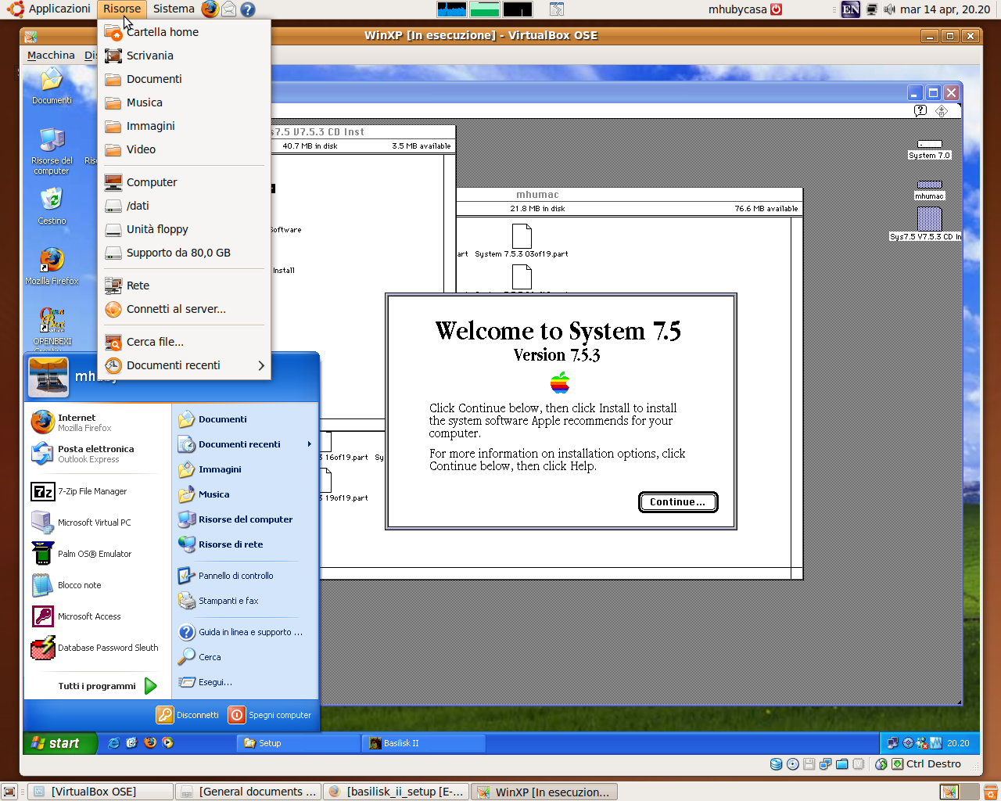Open Risorse del computer from Start menu
This screenshot has width=1001, height=801.
tap(245, 519)
